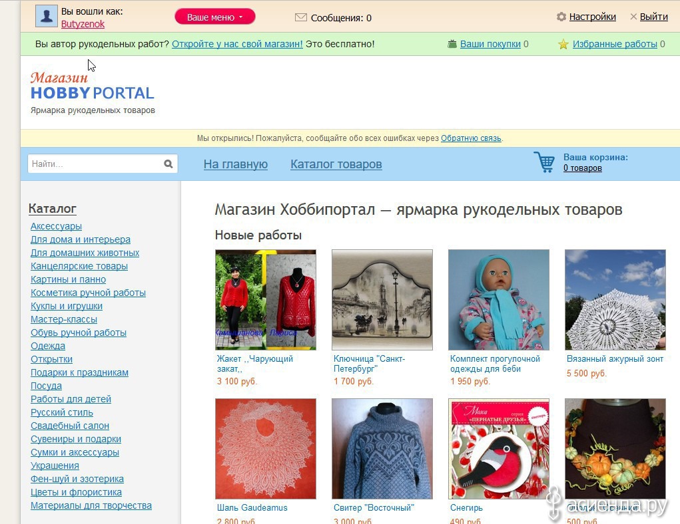The width and height of the screenshot is (680, 524).
Task: Click the purchases wallet icon
Action: [452, 44]
